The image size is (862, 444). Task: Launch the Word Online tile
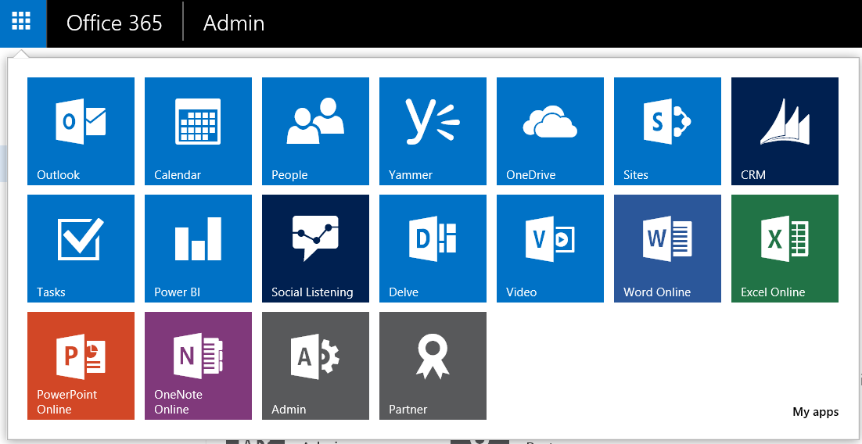[x=667, y=248]
